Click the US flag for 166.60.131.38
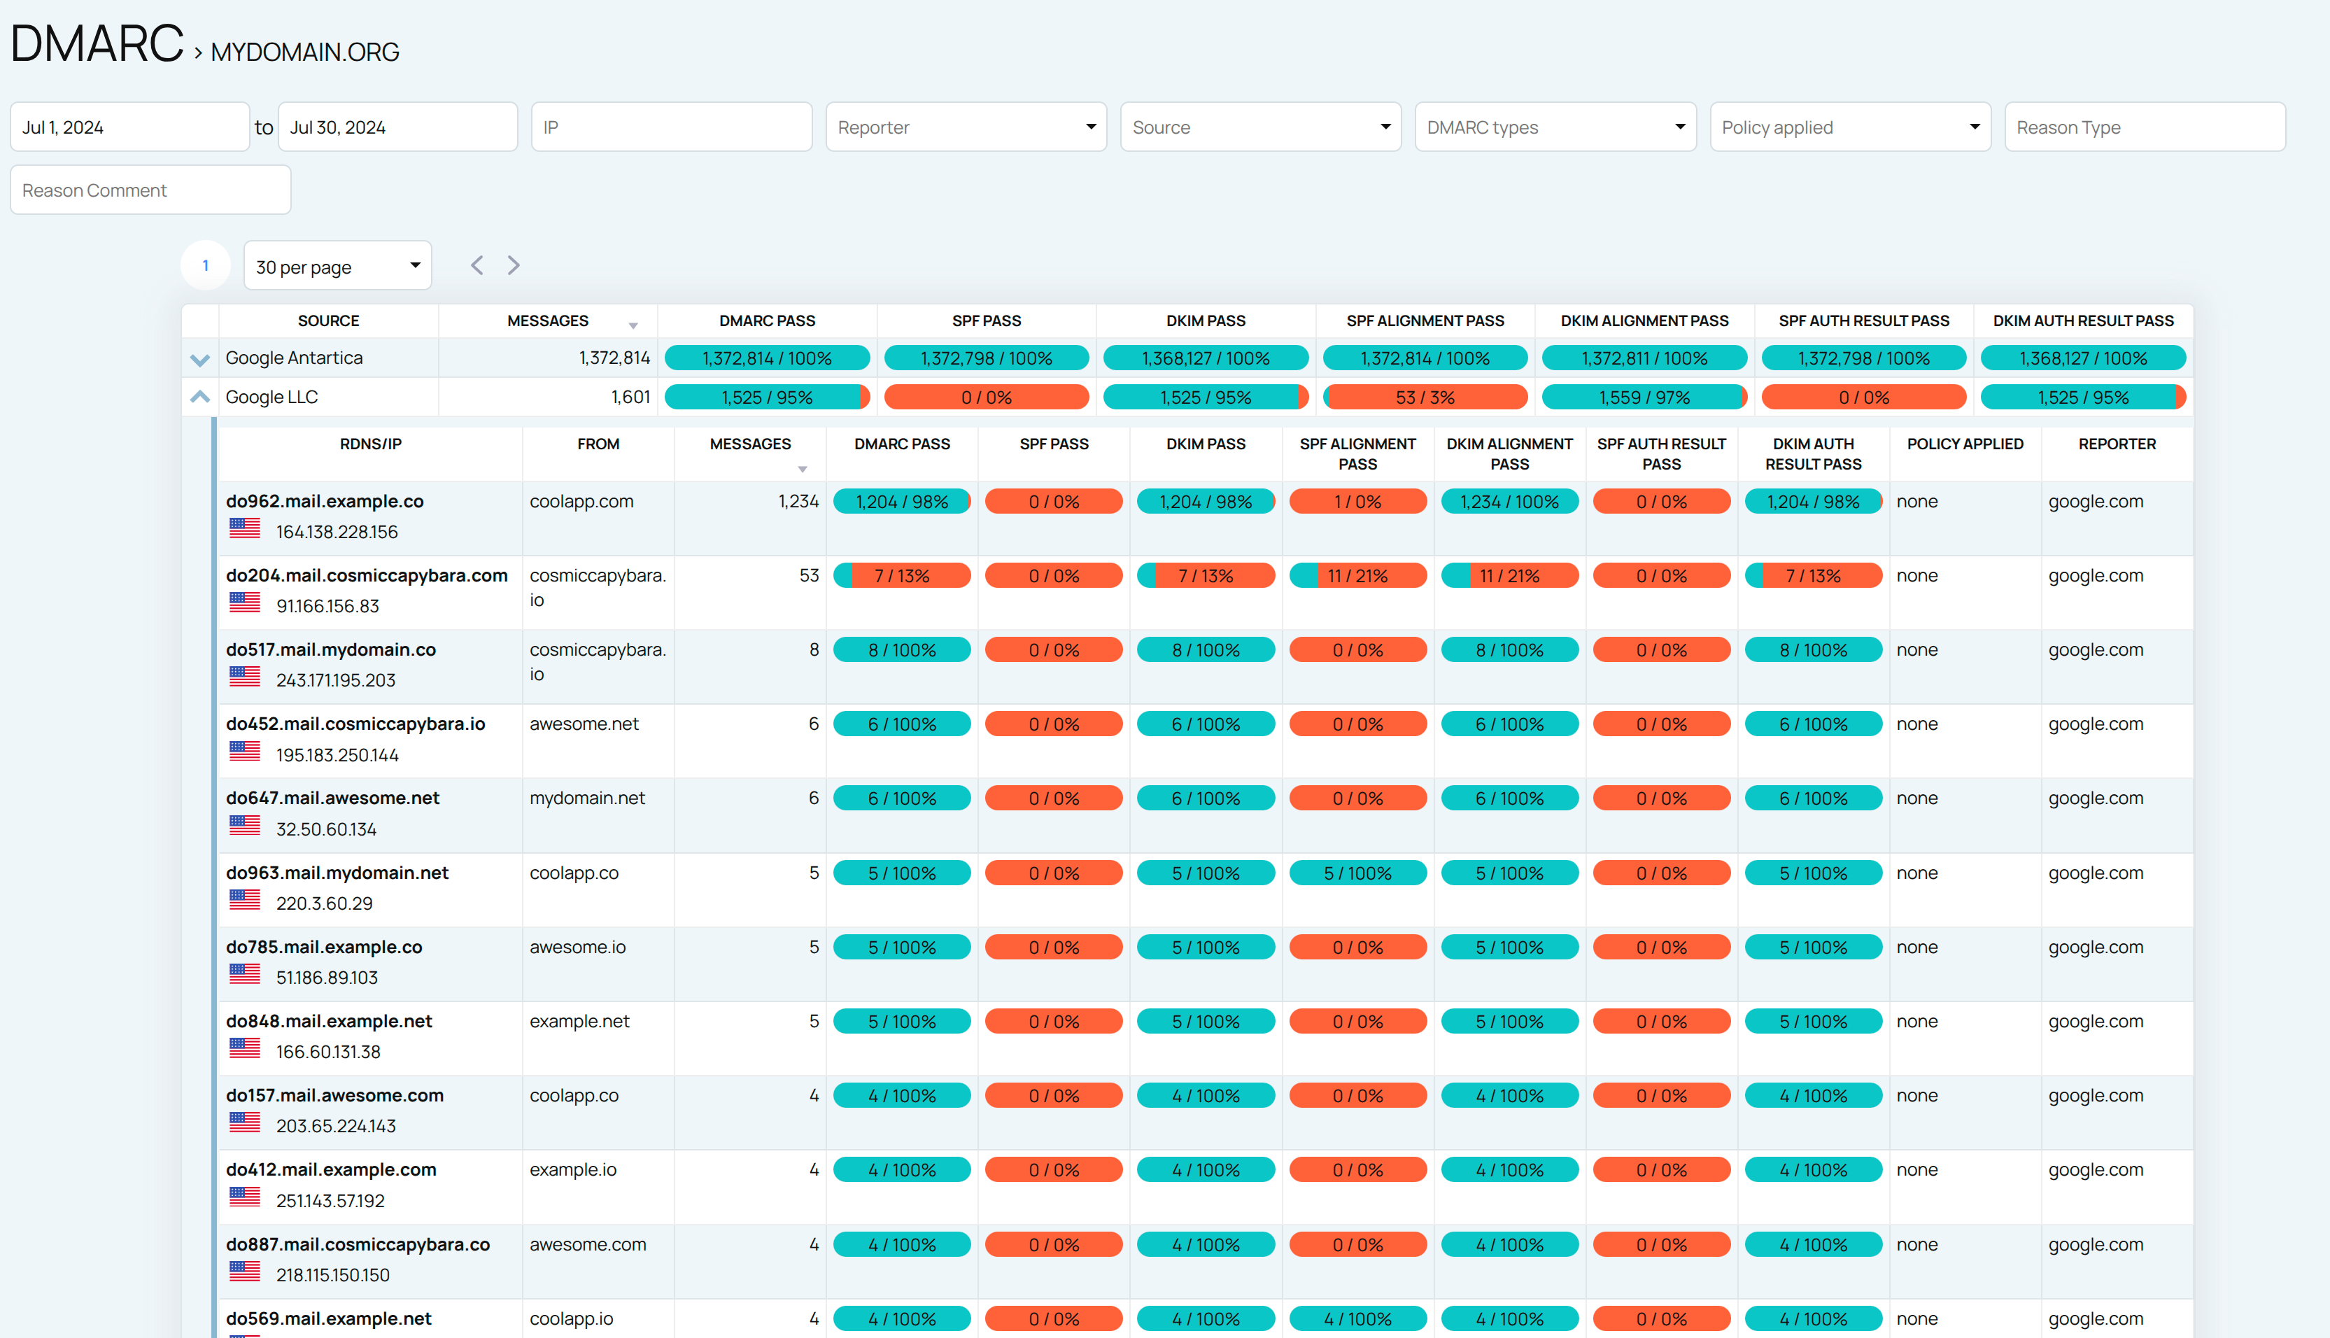The image size is (2330, 1338). coord(244,1048)
